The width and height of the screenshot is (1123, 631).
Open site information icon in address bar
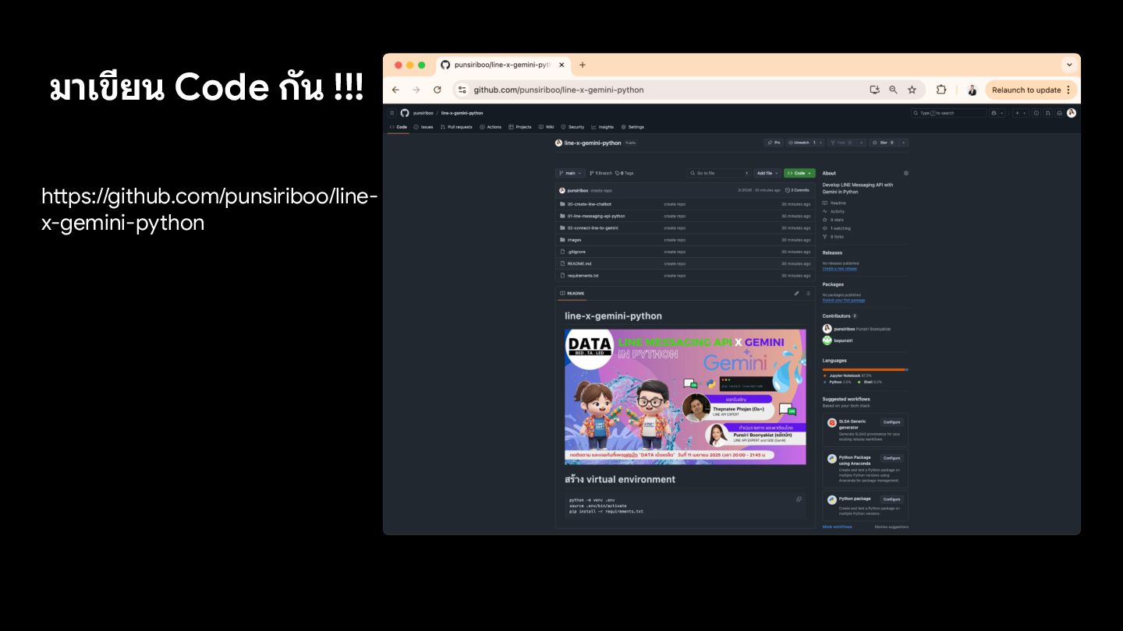[462, 90]
